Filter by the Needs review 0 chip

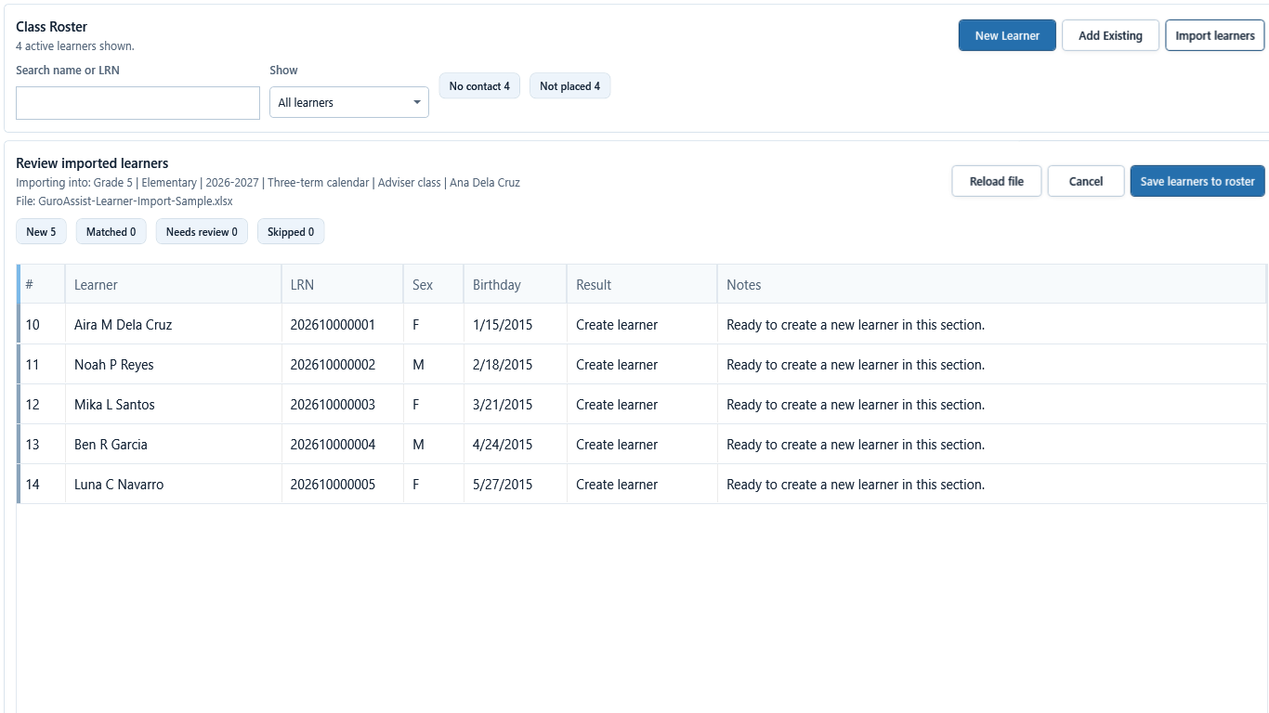202,232
